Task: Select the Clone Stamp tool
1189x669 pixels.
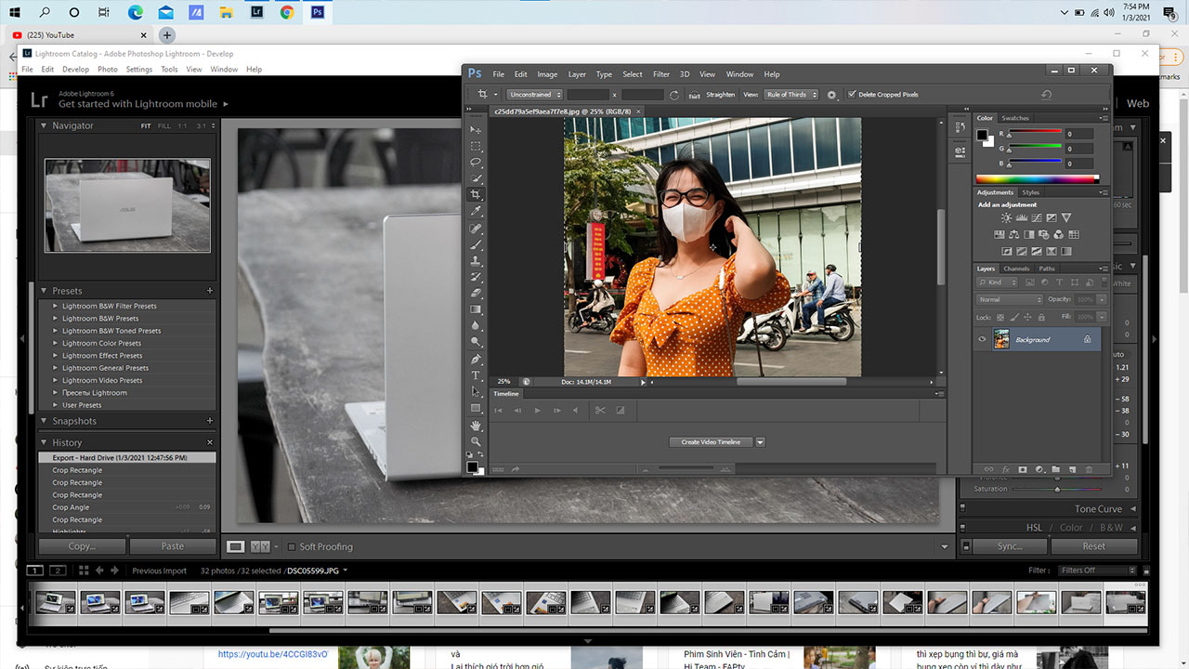Action: (x=476, y=261)
